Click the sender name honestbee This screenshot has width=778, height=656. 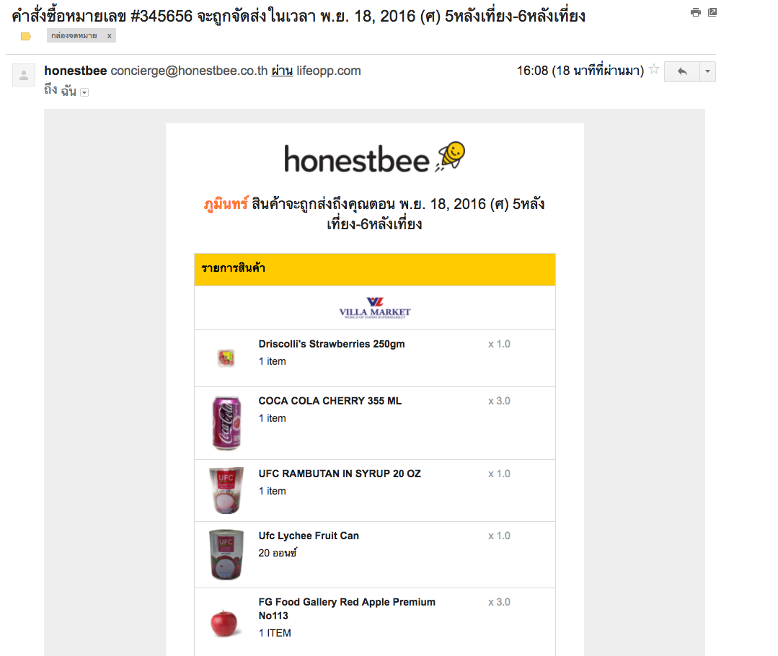click(75, 71)
